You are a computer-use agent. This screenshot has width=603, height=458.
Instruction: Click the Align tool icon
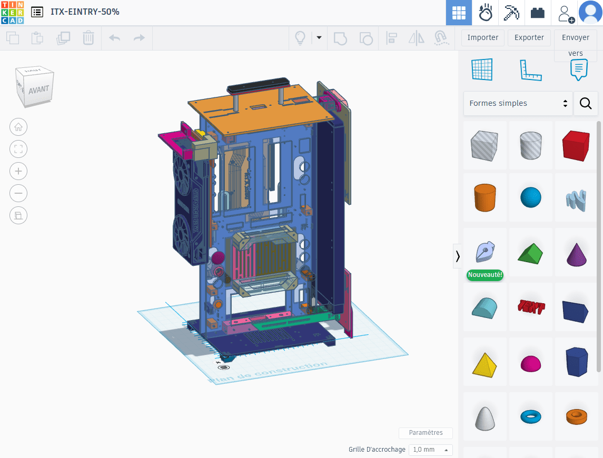pyautogui.click(x=391, y=38)
